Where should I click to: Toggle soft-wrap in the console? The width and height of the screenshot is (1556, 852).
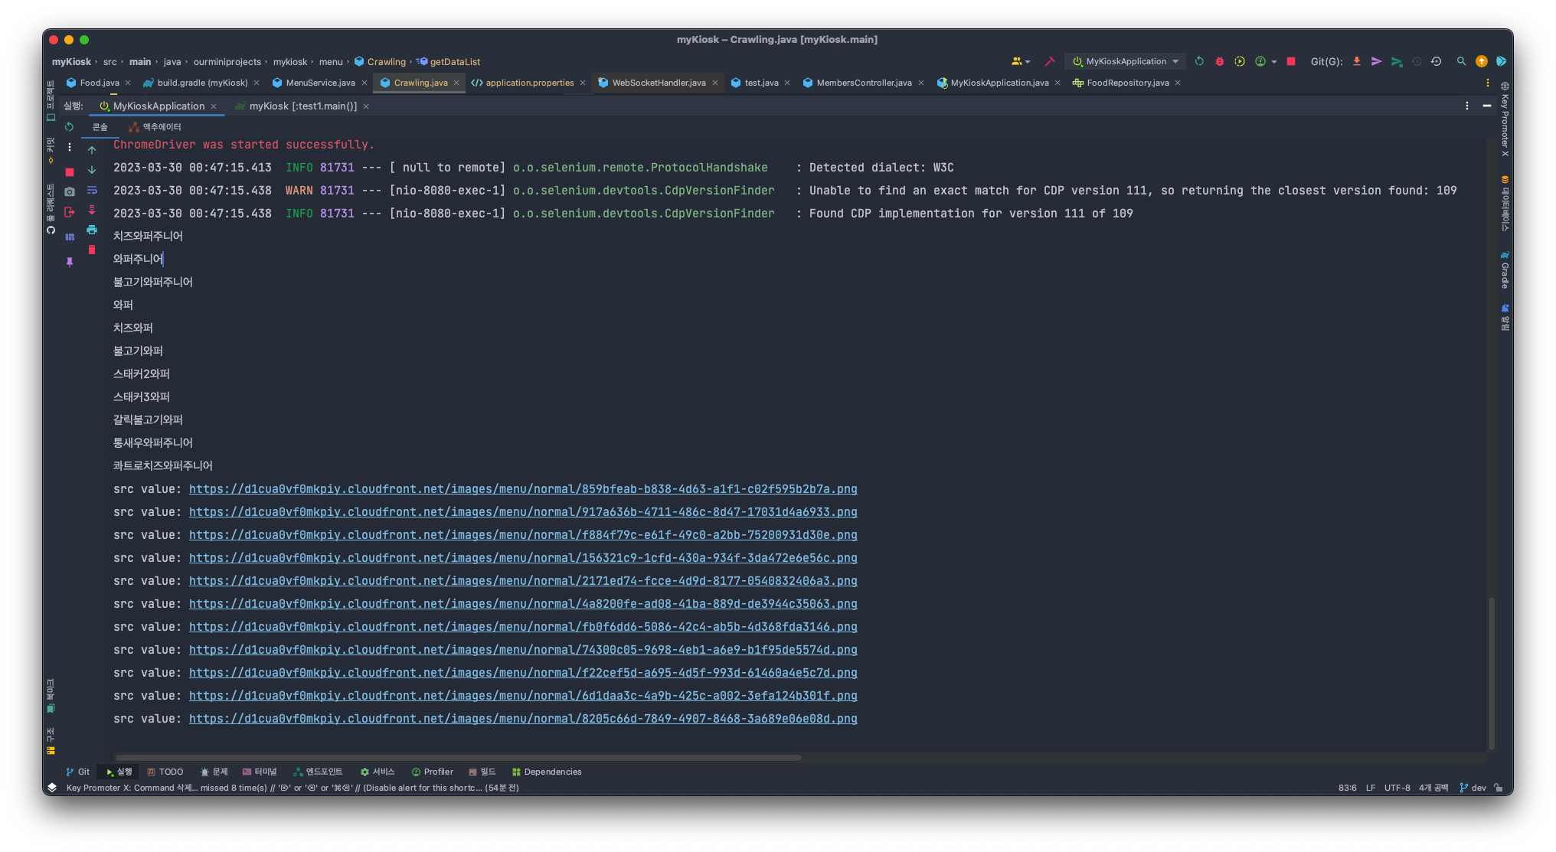(92, 190)
